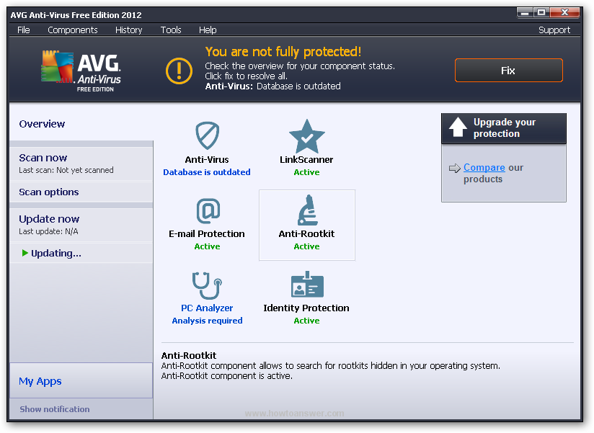Viewport: 594px width, 433px height.
Task: Open the E-mail Protection @ icon
Action: 208,211
